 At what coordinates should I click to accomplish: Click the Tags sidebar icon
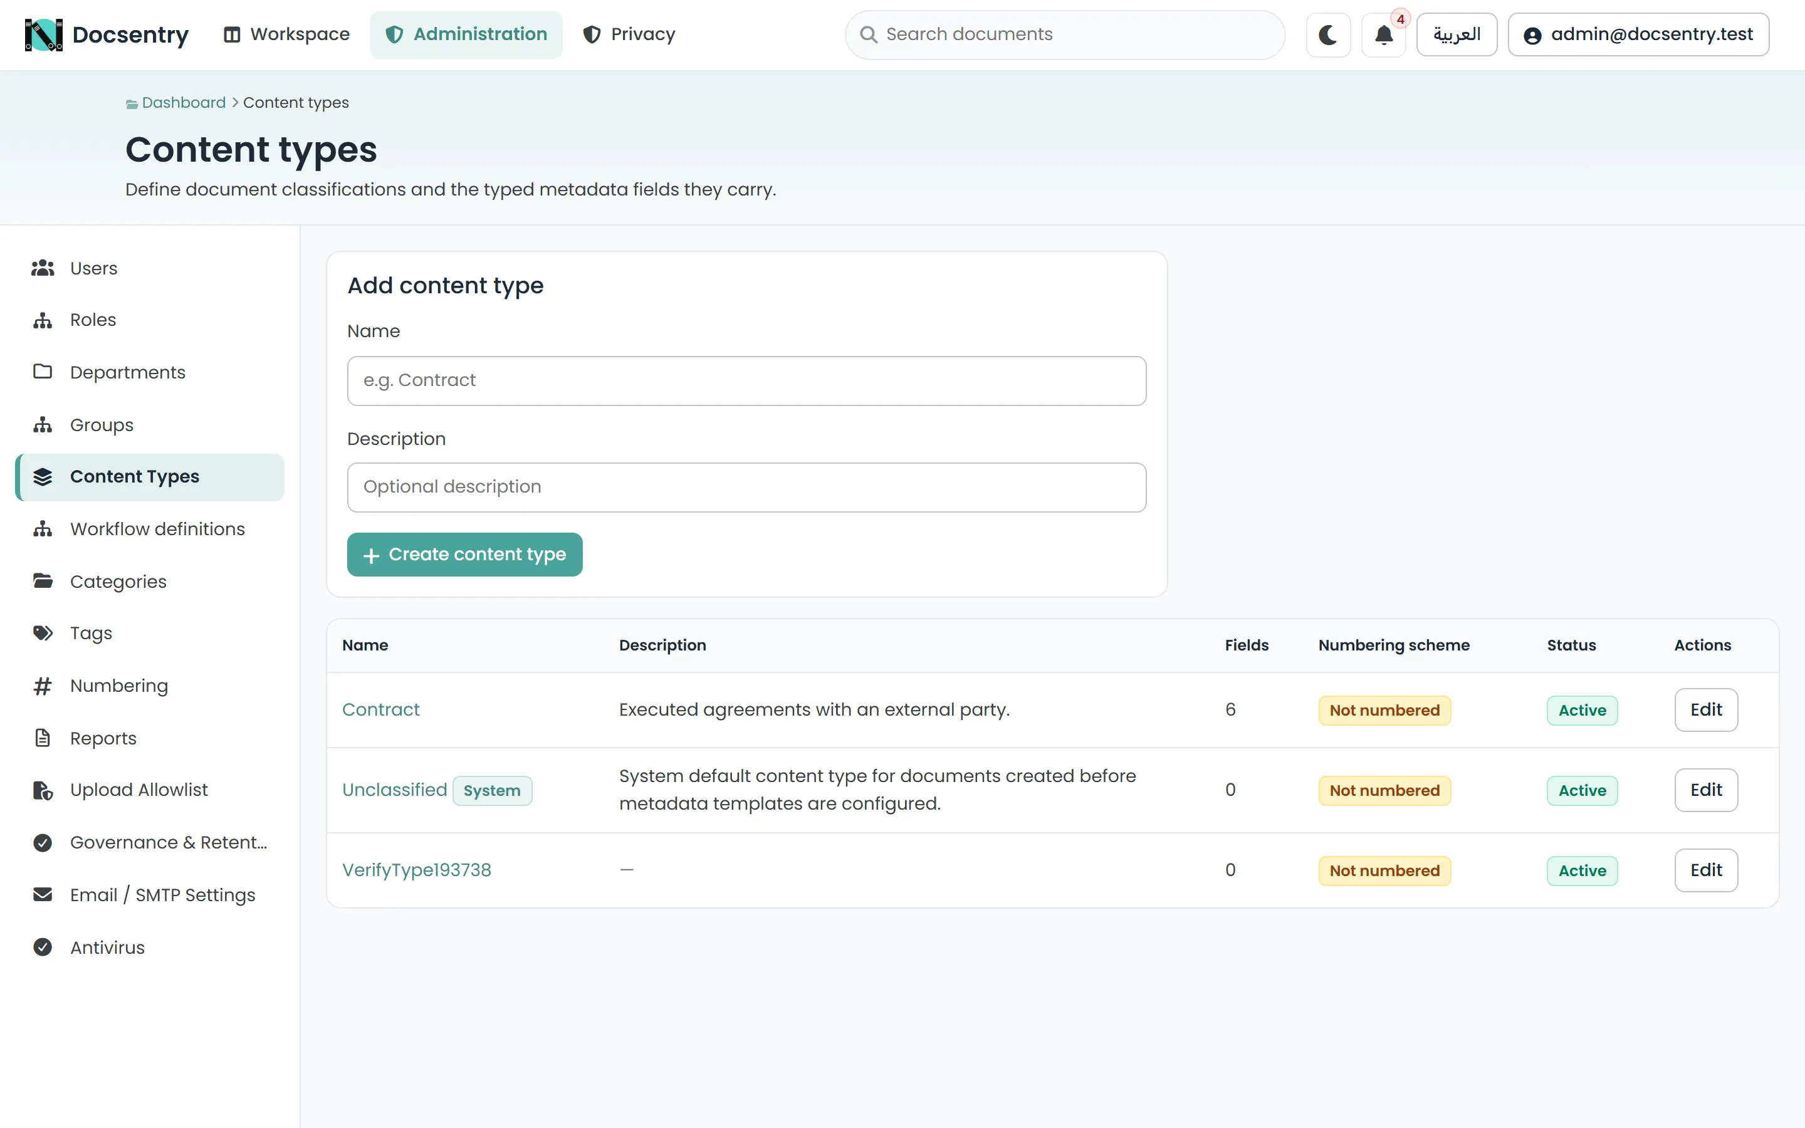(43, 633)
